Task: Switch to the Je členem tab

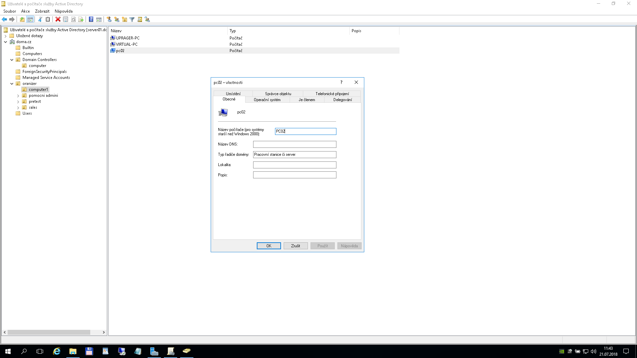Action: click(307, 100)
